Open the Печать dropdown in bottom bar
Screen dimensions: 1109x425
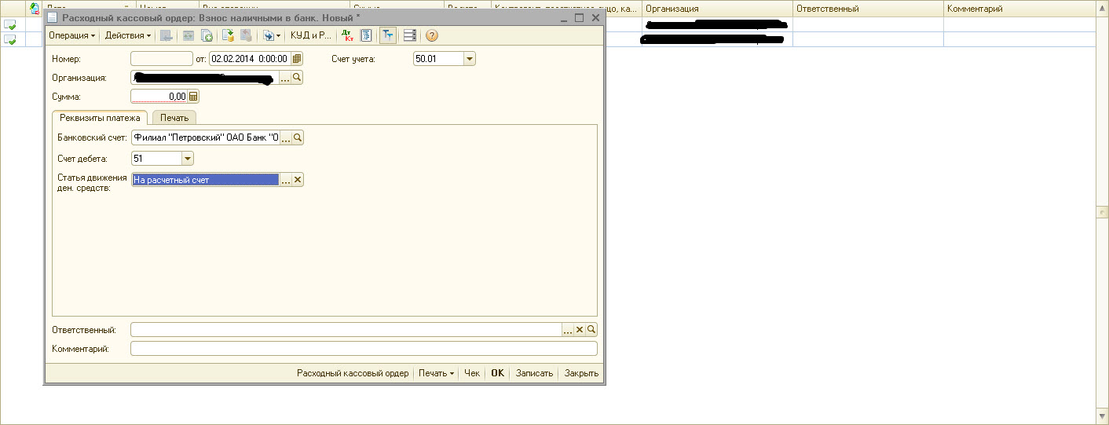pyautogui.click(x=436, y=374)
